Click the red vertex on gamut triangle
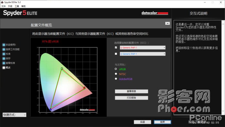Screen dimensions: 225x127 pos(84,88)
